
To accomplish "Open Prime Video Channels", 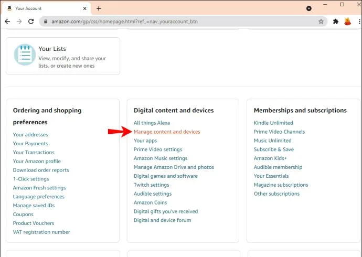I will pos(279,132).
